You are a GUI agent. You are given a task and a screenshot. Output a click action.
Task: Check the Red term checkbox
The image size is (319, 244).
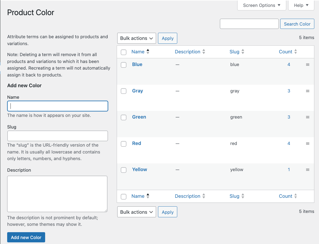click(124, 144)
